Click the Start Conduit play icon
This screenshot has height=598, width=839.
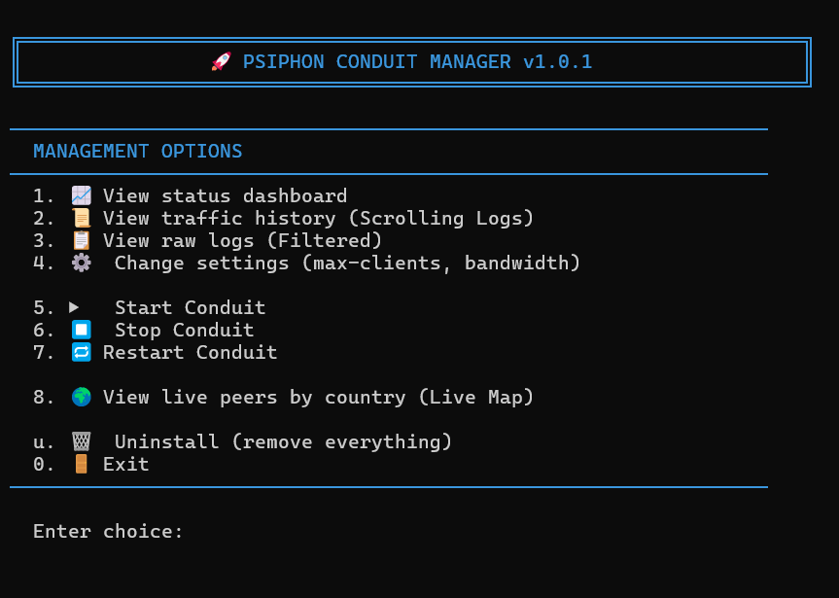point(77,306)
